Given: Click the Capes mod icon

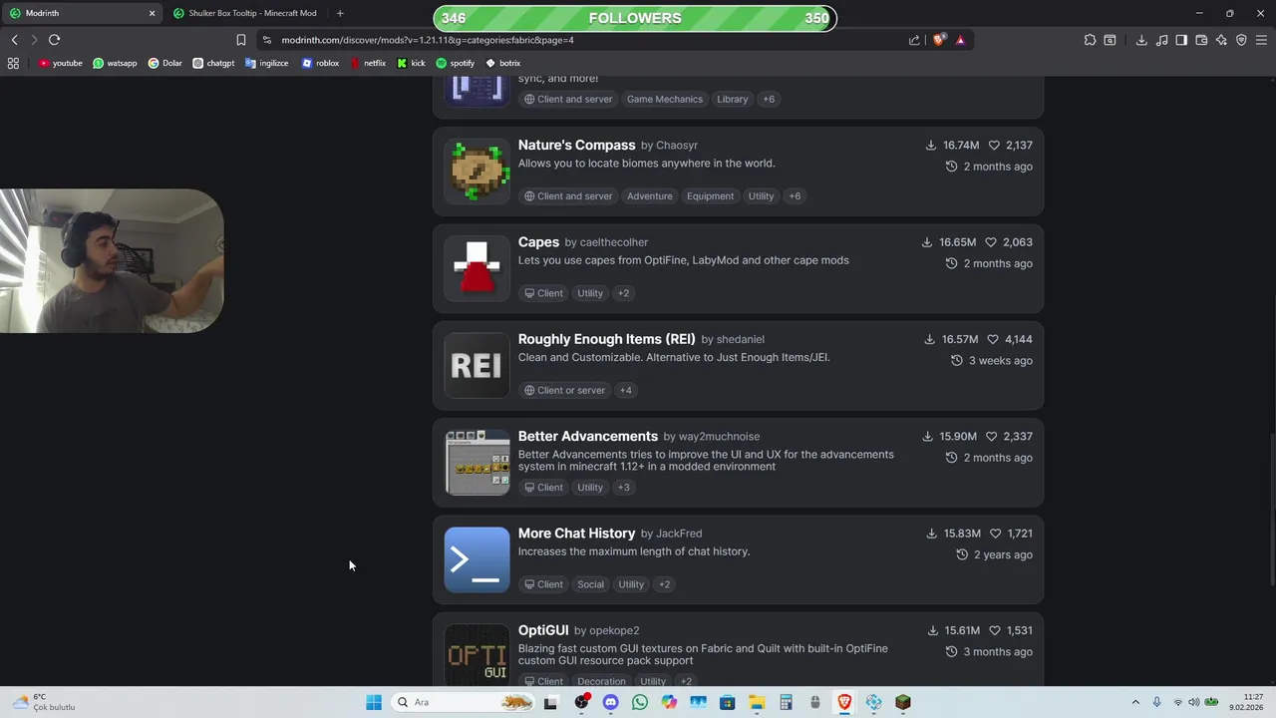Looking at the screenshot, I should 477,267.
